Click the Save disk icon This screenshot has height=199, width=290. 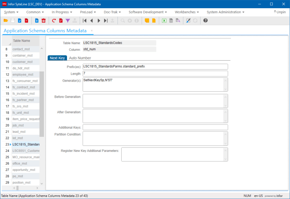[13, 21]
